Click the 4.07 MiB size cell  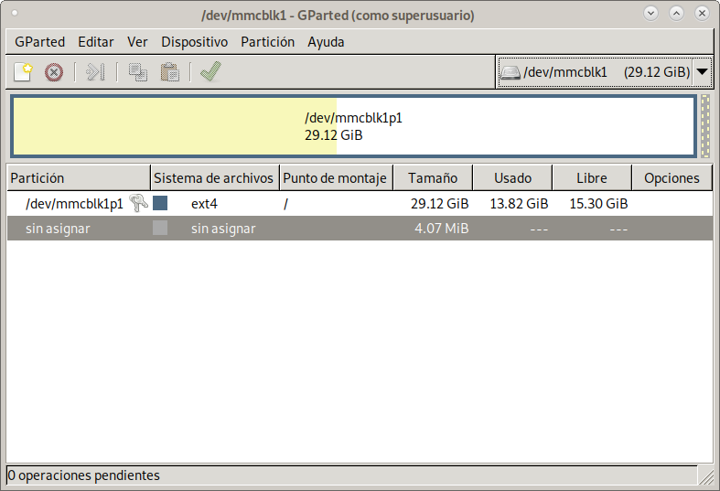pyautogui.click(x=441, y=228)
